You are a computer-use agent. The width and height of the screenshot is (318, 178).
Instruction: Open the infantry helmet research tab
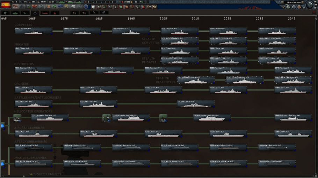tap(6, 13)
